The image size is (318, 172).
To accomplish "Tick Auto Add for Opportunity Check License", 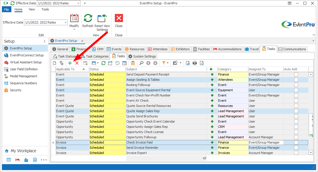I will pos(296,132).
